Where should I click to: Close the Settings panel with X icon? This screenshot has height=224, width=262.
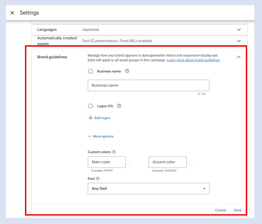[12, 13]
